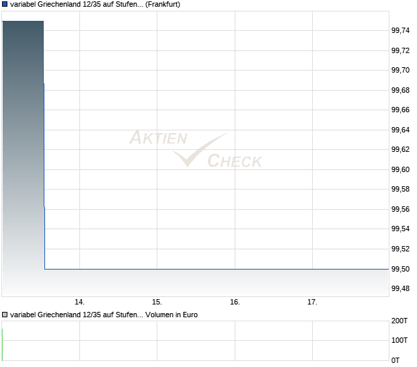Select the 'Volumen in Euro' legend label
Viewport: 417px width, 367px height.
pos(172,314)
